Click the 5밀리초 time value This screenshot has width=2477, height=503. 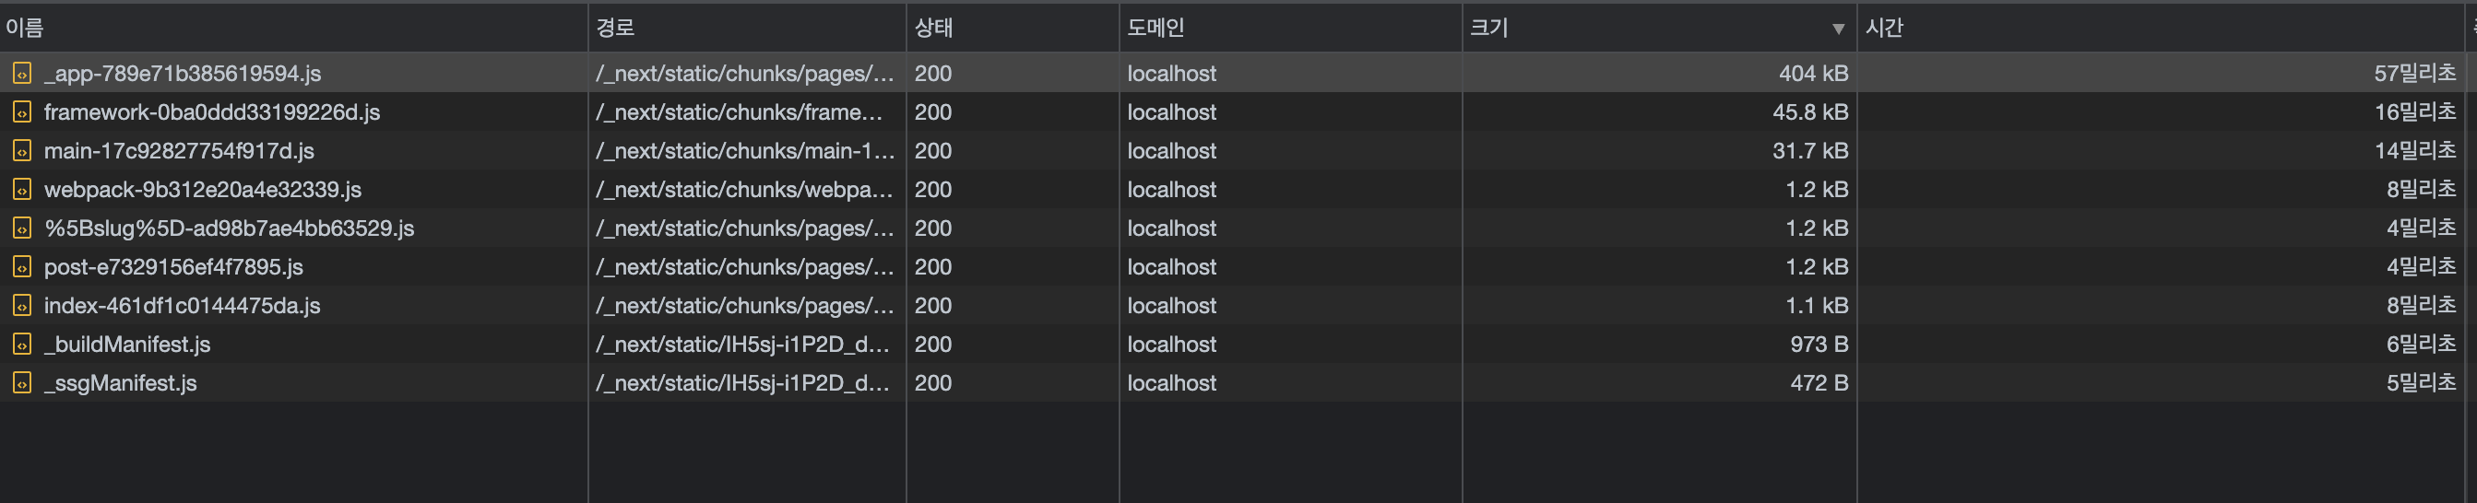[x=2422, y=383]
